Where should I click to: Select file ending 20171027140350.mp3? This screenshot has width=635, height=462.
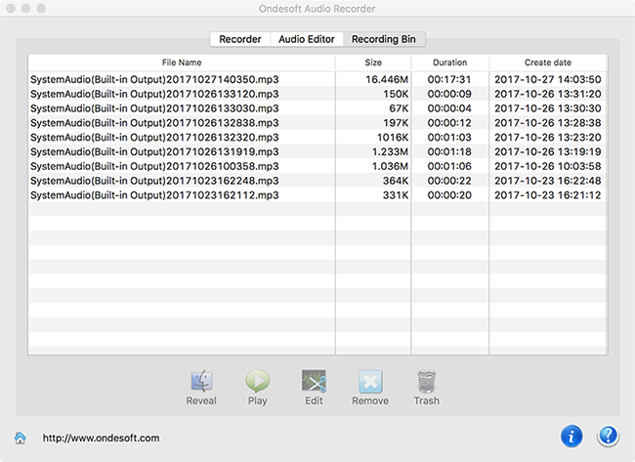pos(154,79)
